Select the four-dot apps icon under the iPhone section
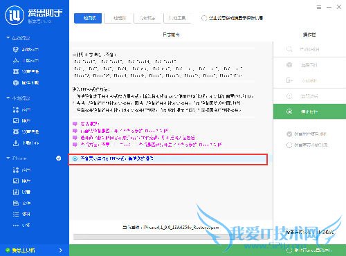The image size is (346, 256). point(16,170)
